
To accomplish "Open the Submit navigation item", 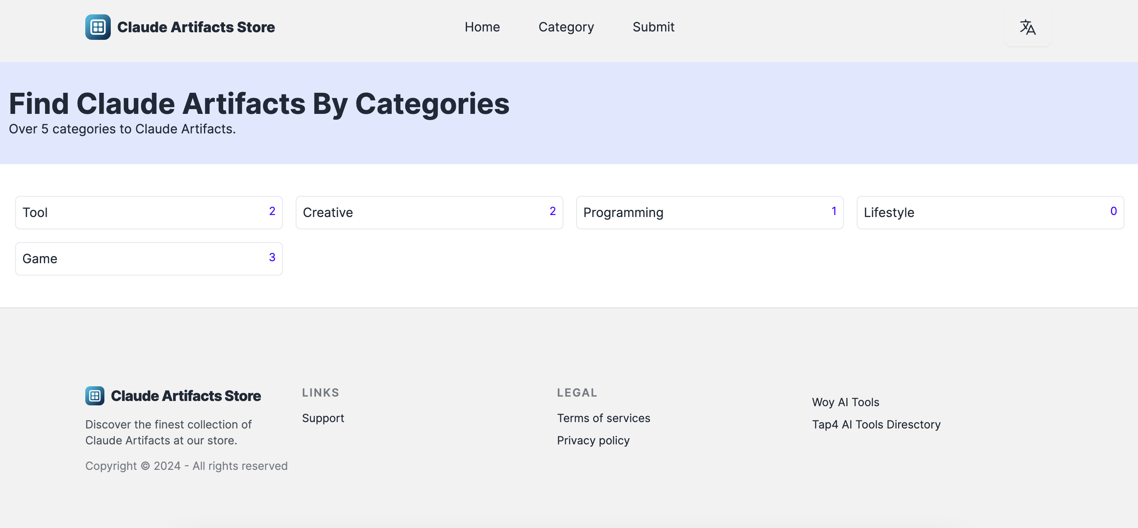I will point(653,27).
